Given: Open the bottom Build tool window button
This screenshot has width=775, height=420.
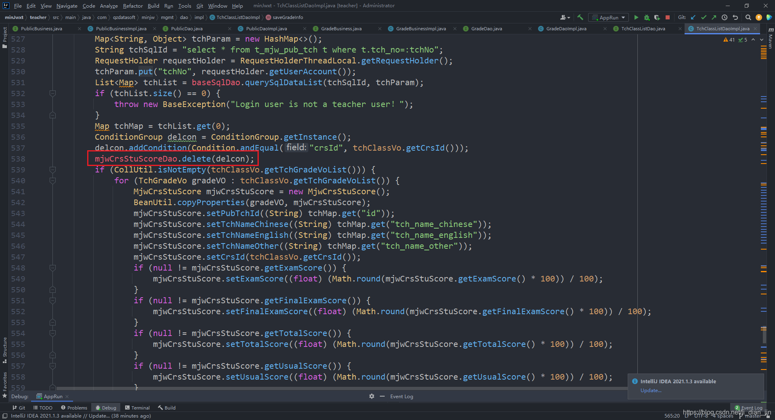Looking at the screenshot, I should (167, 408).
